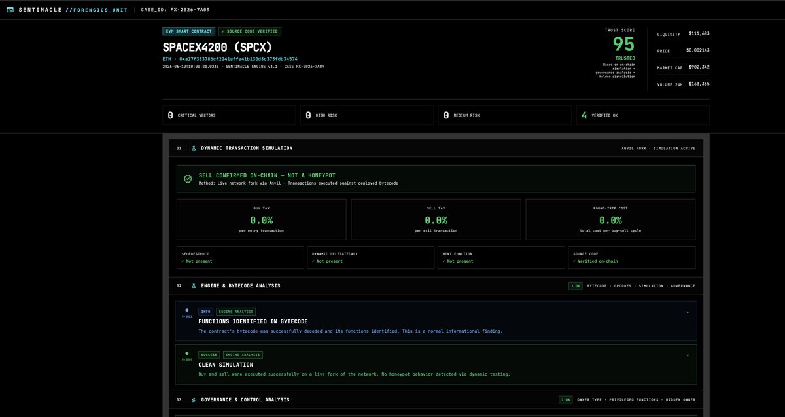Click the V-005 finding identifier

pos(187,360)
